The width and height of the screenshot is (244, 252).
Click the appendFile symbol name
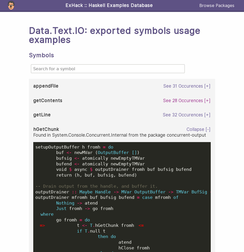(46, 86)
